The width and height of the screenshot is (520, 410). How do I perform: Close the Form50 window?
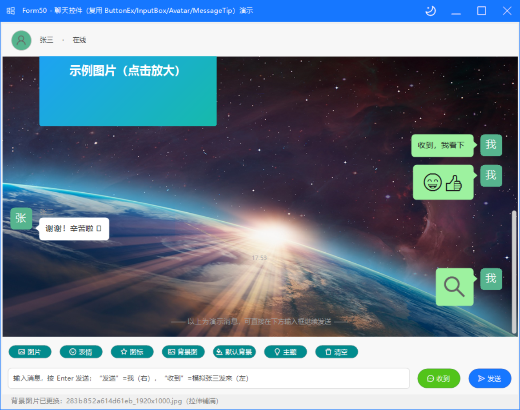point(507,11)
